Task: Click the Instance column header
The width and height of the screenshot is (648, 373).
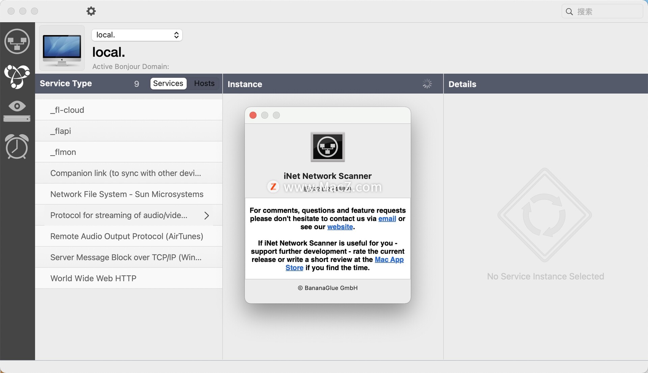Action: click(x=245, y=84)
